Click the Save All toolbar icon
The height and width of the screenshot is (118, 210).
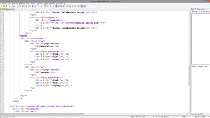7,6
